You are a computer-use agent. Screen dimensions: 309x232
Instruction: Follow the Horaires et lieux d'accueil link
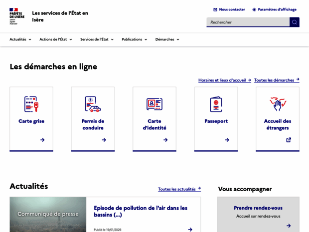tap(225, 80)
